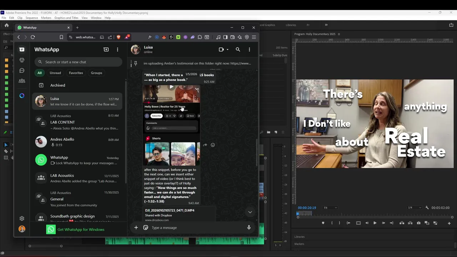
Task: Search within the Luisa chat
Action: (x=238, y=50)
